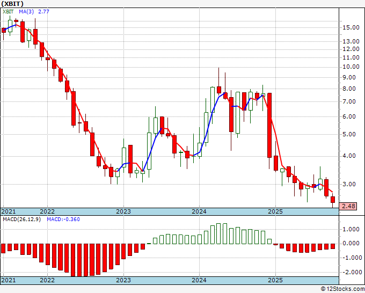The width and height of the screenshot is (365, 293).
Task: Click the 13.00 price axis label
Action: (351, 41)
